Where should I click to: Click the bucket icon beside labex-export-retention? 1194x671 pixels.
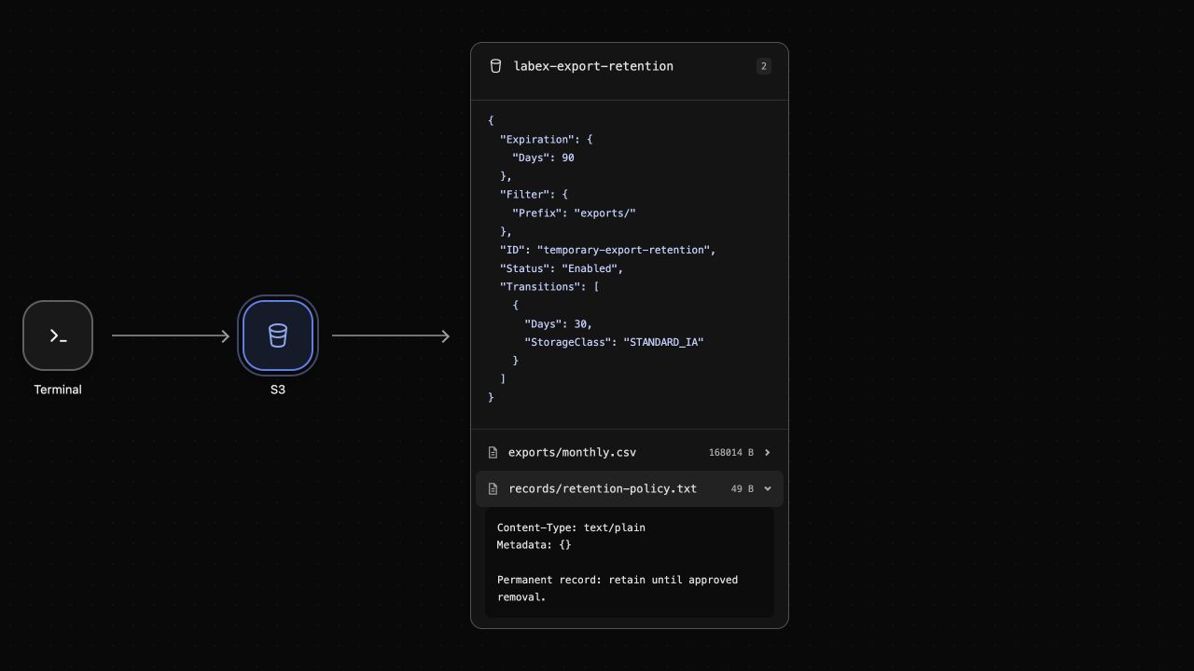pos(495,66)
